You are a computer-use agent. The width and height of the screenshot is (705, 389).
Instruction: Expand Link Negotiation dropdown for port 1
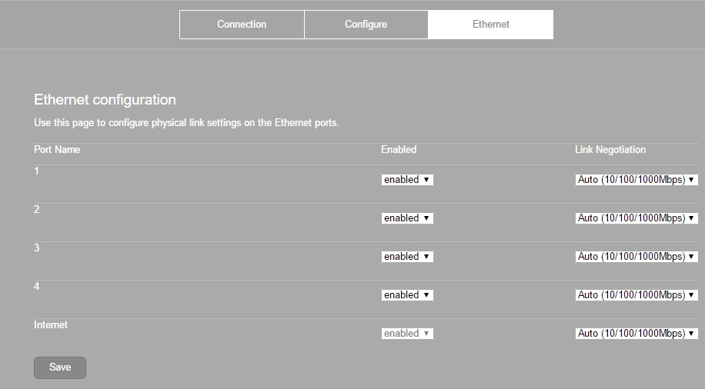pyautogui.click(x=637, y=180)
